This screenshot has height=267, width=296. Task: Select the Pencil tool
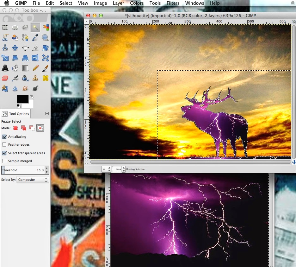35,68
